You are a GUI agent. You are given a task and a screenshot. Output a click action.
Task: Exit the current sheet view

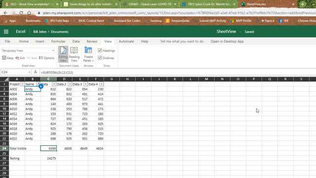[20, 58]
